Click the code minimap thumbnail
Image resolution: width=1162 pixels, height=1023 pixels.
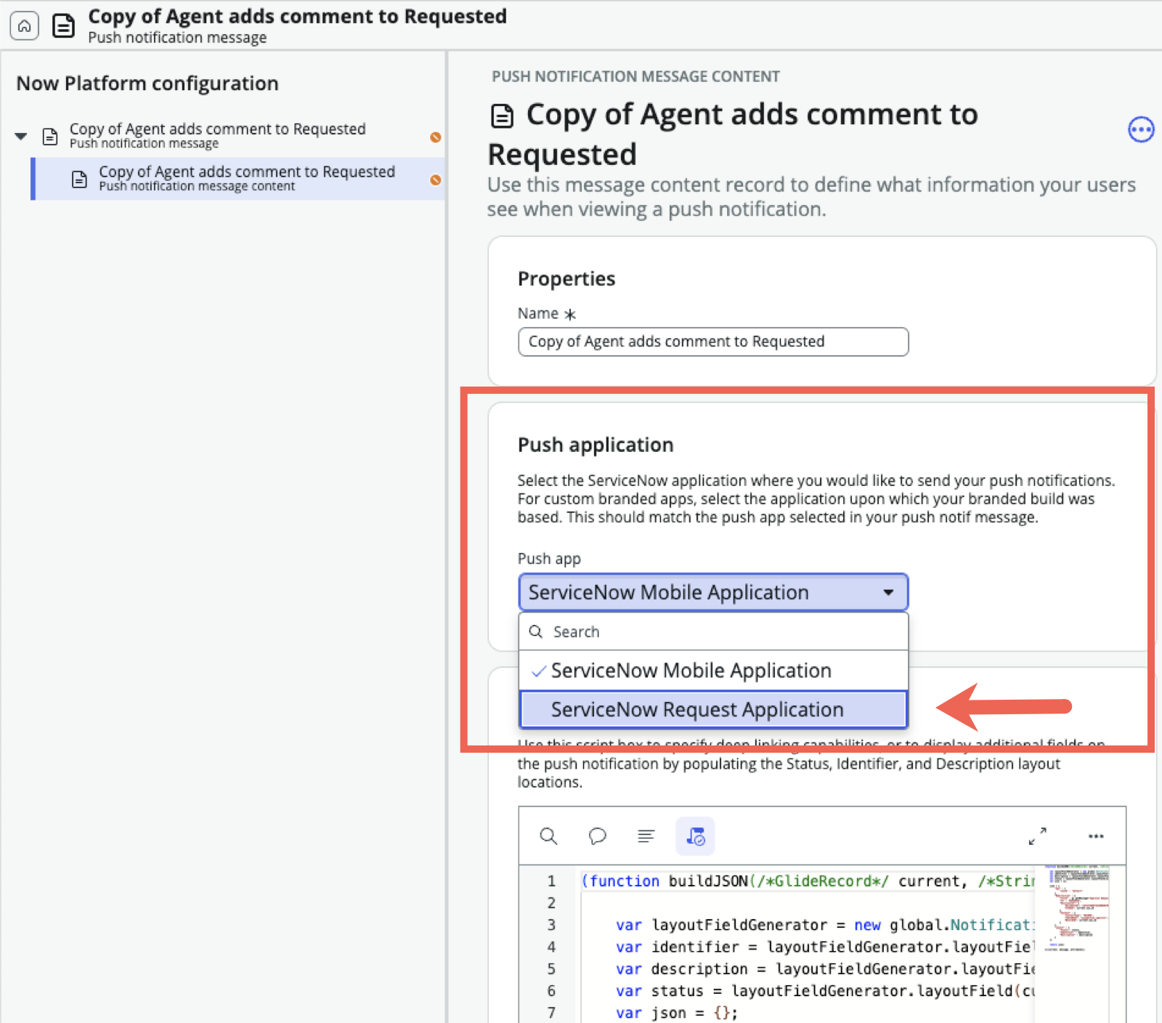(1077, 908)
